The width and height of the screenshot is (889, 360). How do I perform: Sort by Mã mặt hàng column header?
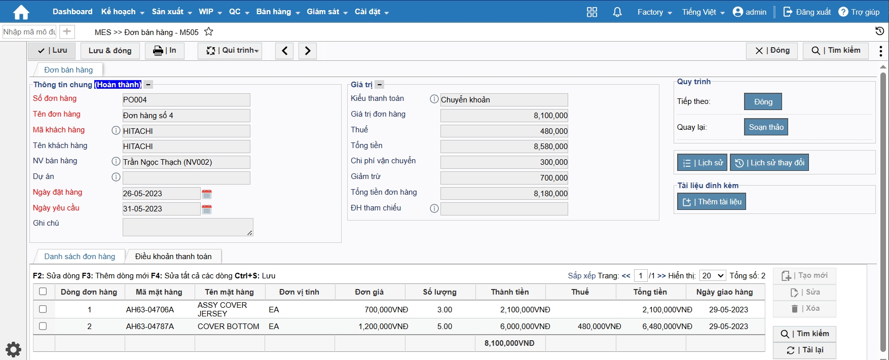(x=159, y=292)
